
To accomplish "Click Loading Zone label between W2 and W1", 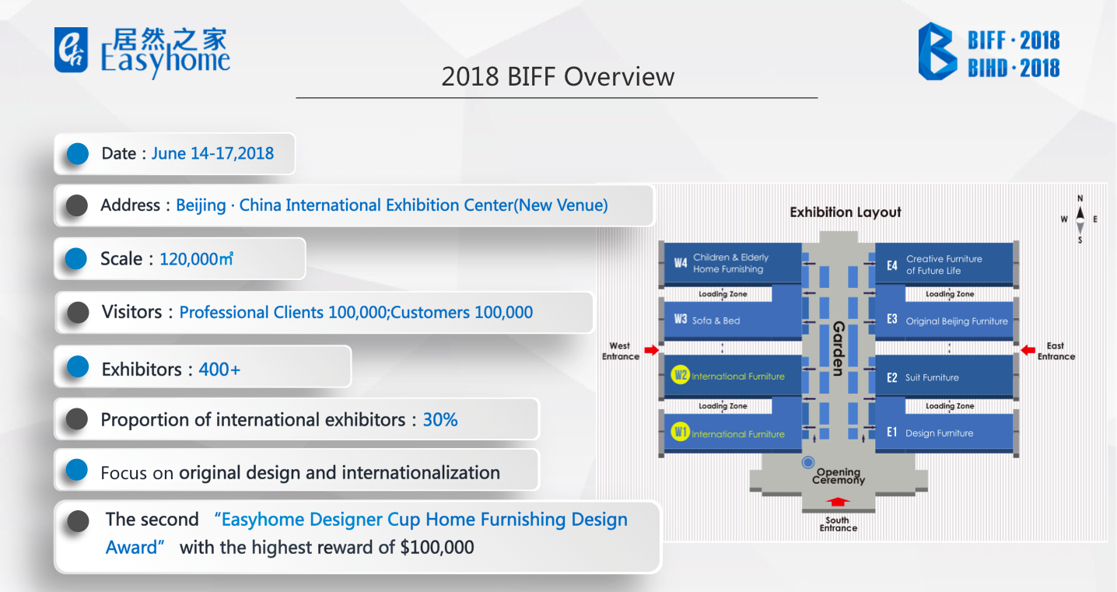I will point(723,406).
